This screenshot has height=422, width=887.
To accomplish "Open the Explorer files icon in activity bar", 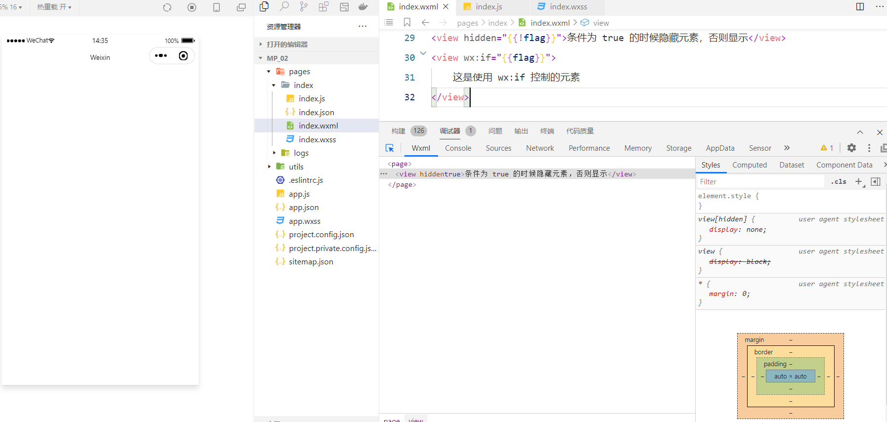I will click(x=264, y=6).
